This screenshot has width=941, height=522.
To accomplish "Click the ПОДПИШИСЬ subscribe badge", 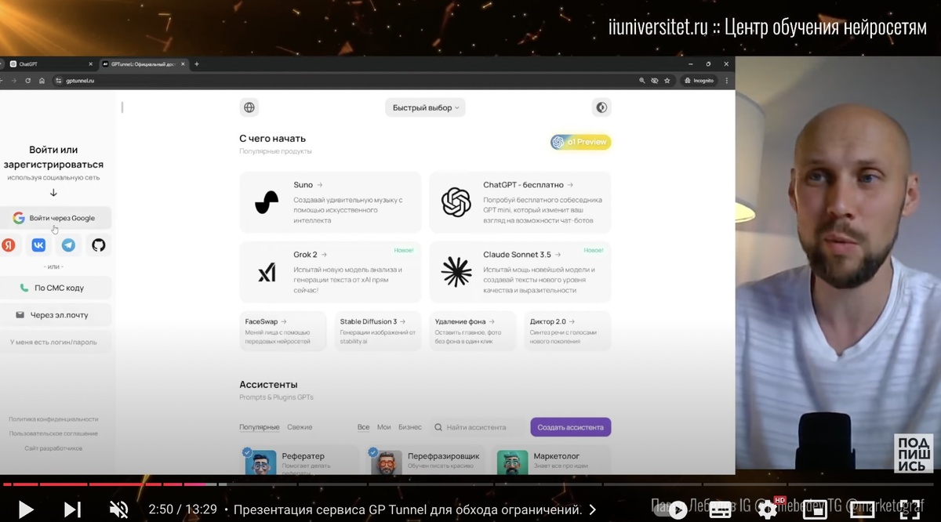I will [914, 453].
